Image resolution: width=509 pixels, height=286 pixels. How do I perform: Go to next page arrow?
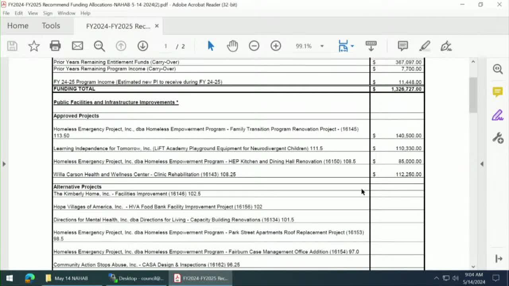click(x=143, y=46)
